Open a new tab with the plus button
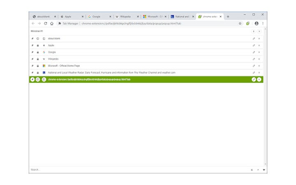The image size is (296, 185). pyautogui.click(x=228, y=17)
